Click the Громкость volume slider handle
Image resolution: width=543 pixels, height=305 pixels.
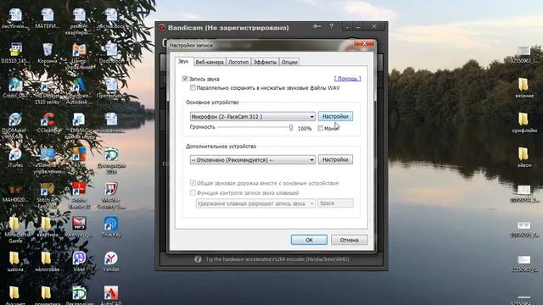pyautogui.click(x=291, y=127)
